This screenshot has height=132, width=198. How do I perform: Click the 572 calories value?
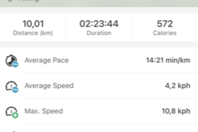coord(165,24)
